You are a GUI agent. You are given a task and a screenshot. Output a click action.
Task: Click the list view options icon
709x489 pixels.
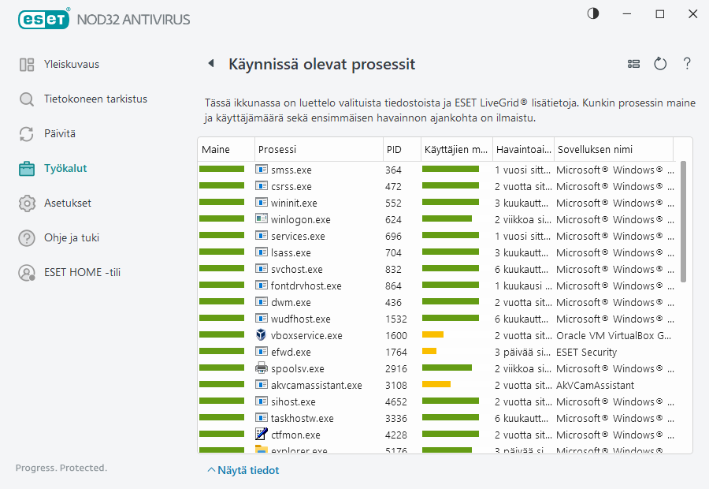[633, 64]
